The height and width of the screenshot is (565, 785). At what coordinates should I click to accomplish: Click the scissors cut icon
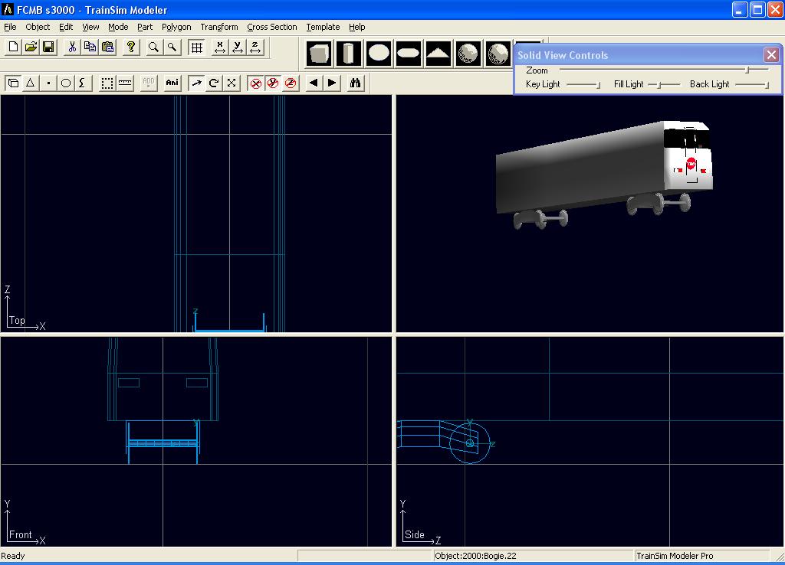coord(72,47)
